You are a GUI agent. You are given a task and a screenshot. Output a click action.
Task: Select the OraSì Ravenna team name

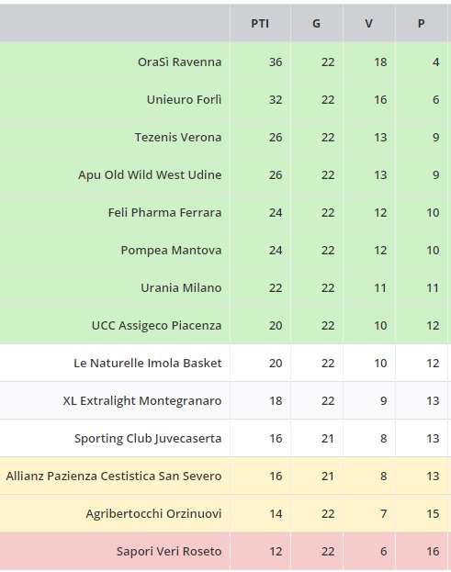(179, 62)
